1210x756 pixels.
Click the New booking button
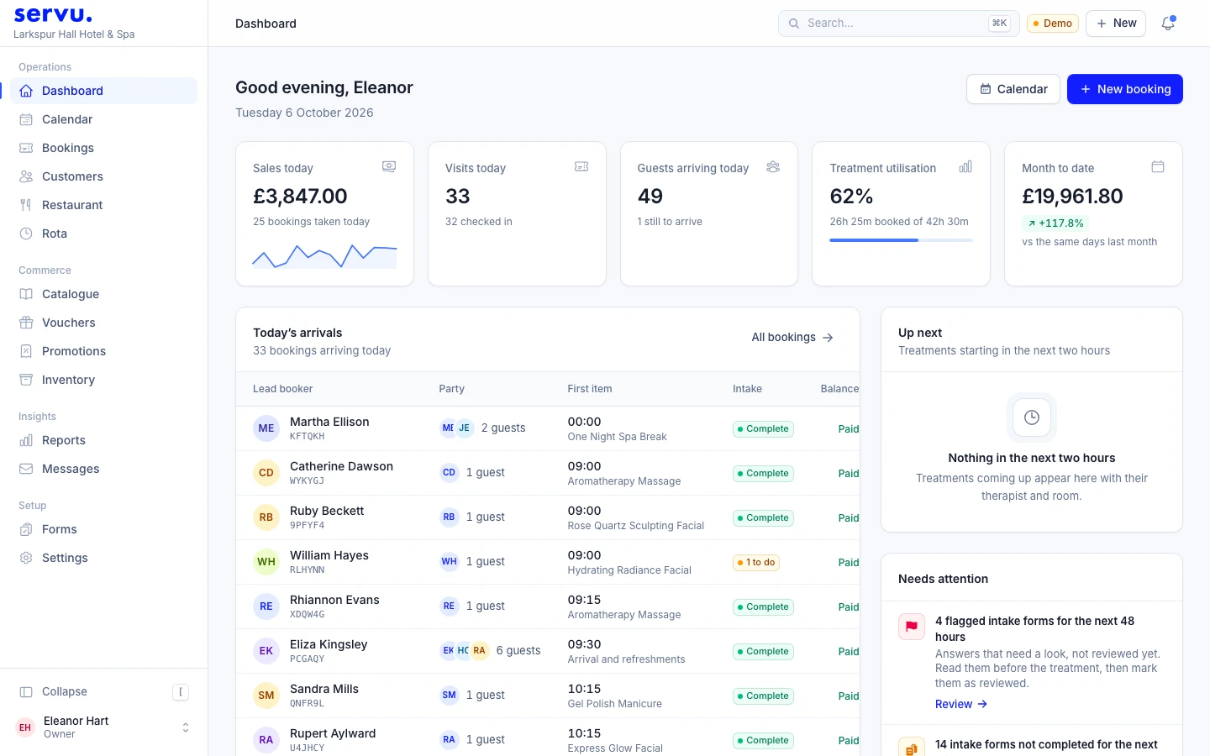[x=1125, y=89]
